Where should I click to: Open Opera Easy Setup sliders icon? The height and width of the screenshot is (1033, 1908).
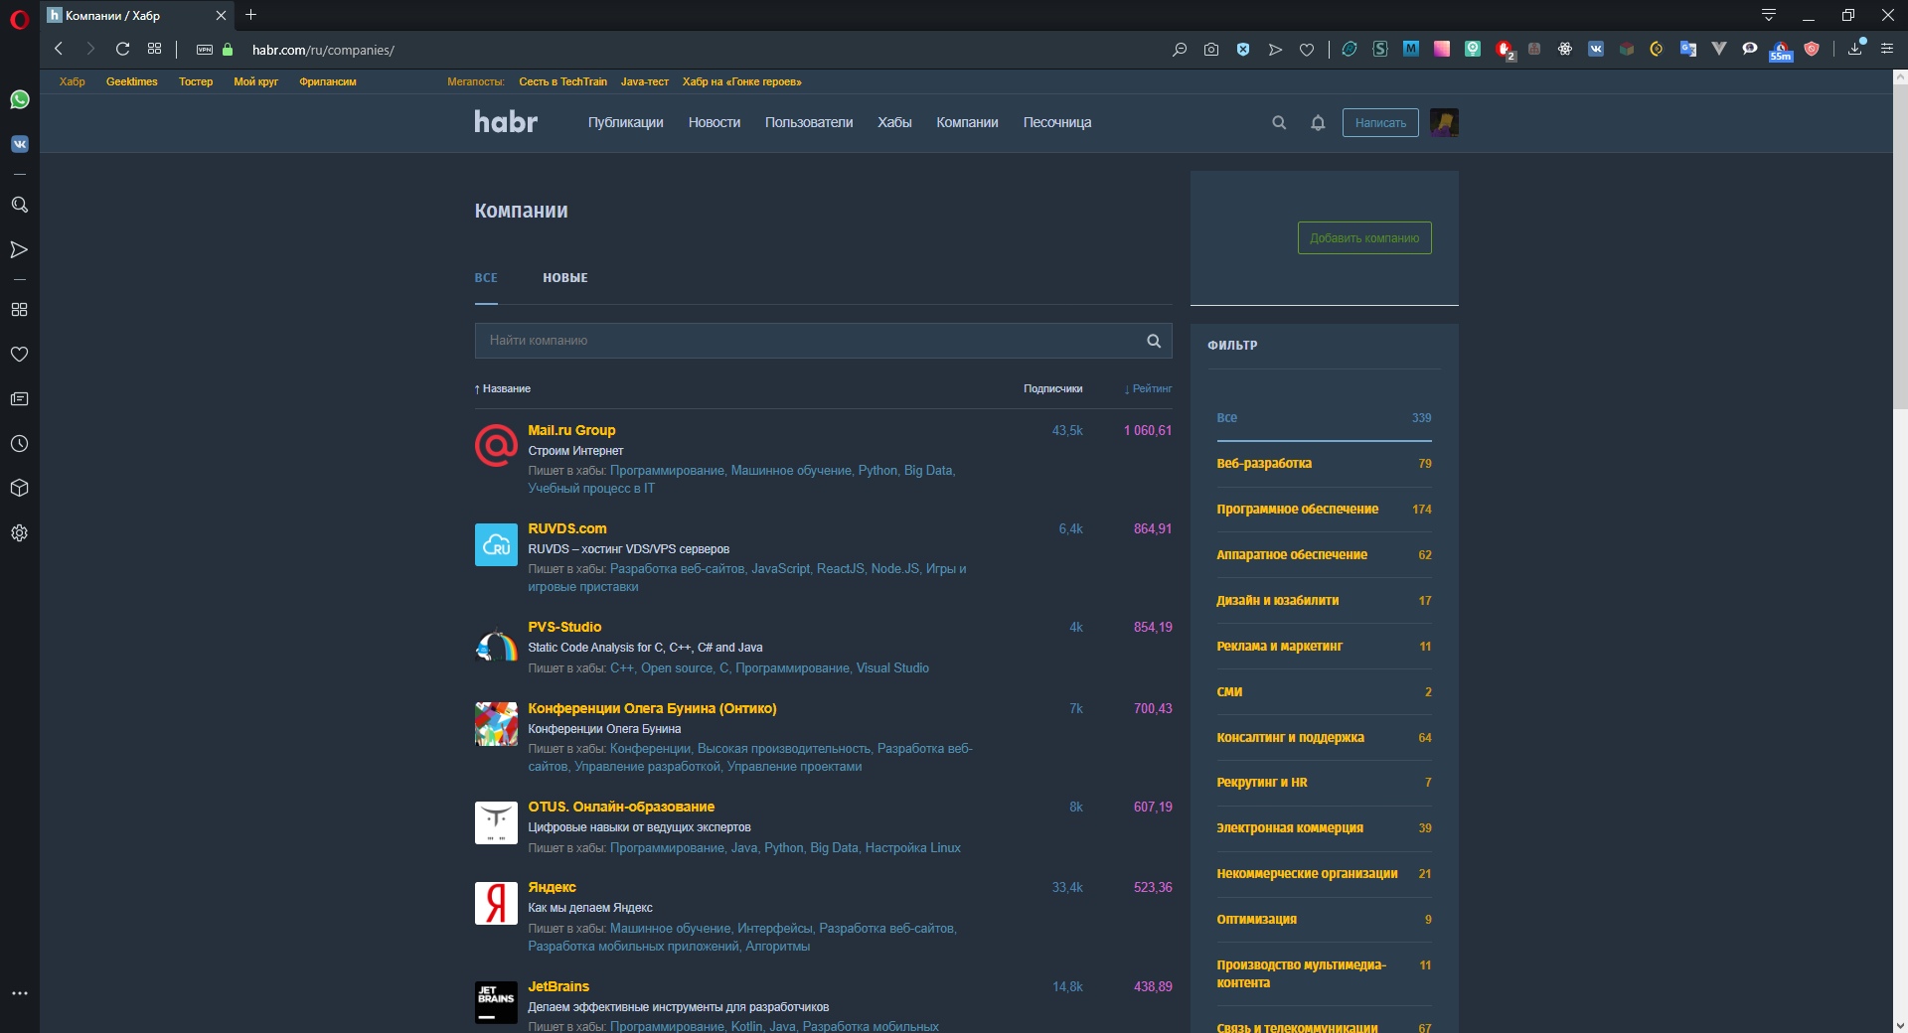click(x=1887, y=49)
